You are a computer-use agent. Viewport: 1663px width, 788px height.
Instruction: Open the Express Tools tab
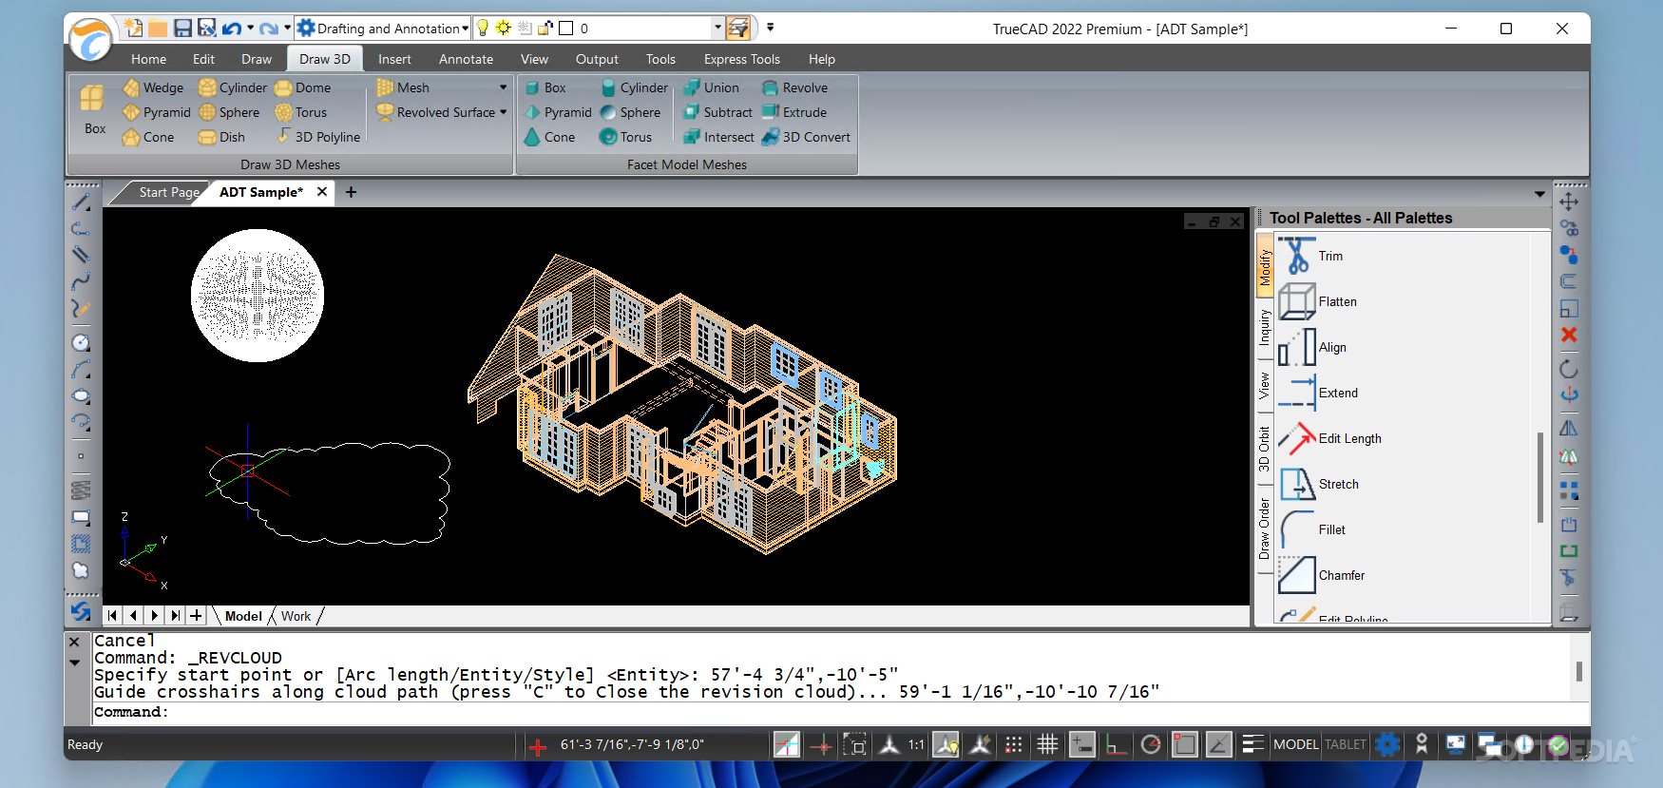tap(741, 59)
